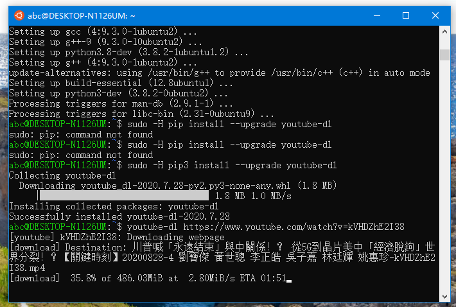The height and width of the screenshot is (307, 456).
Task: Click 'Installing collected packages: youtube-dl' line
Action: tap(114, 206)
